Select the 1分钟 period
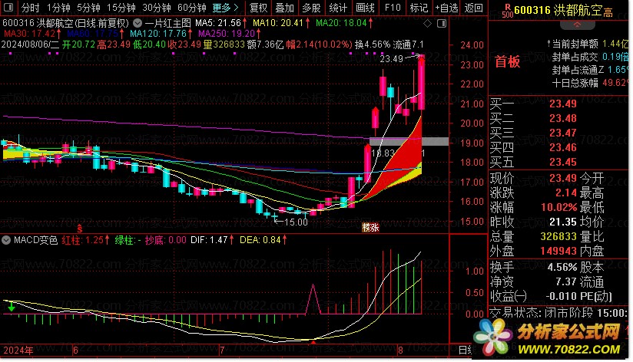This screenshot has width=633, height=362. click(x=59, y=8)
